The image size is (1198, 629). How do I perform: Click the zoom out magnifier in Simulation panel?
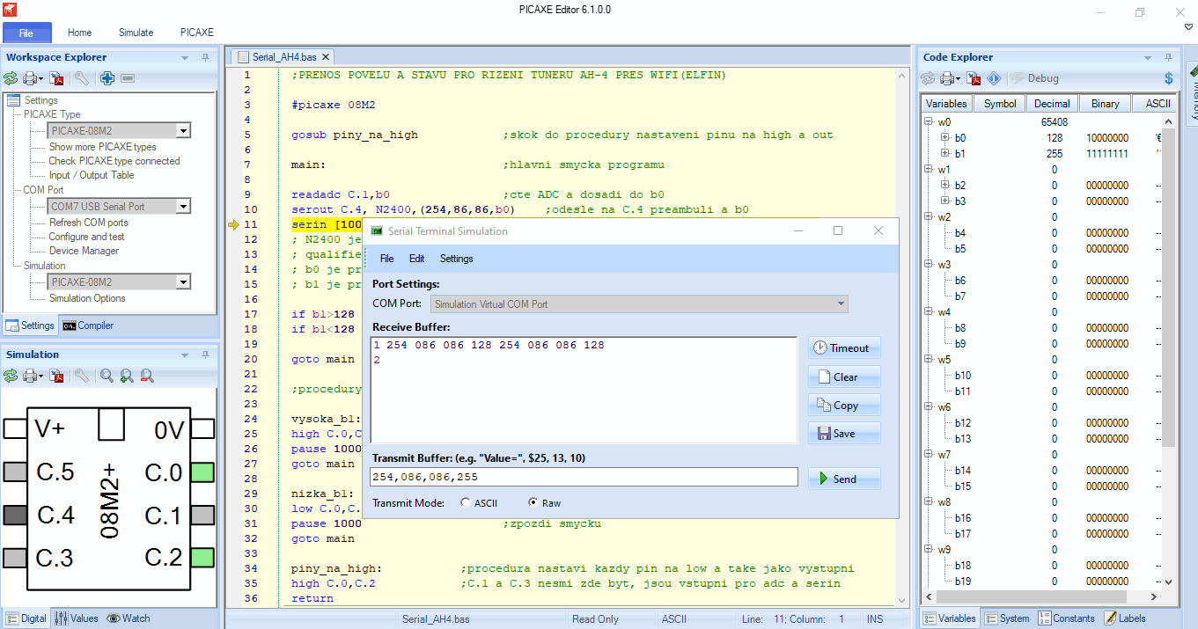point(147,376)
